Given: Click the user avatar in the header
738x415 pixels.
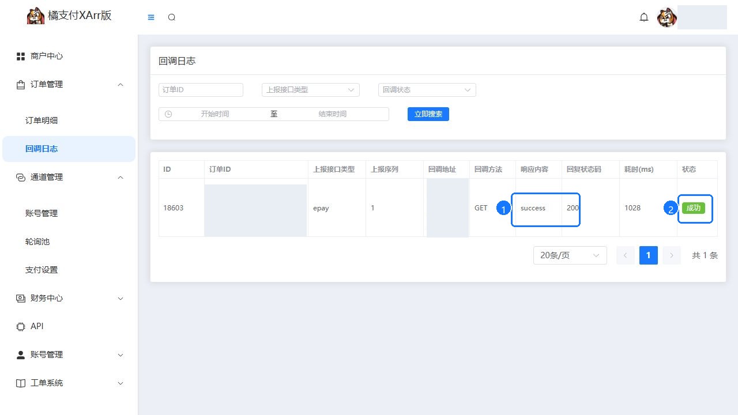Looking at the screenshot, I should tap(667, 17).
